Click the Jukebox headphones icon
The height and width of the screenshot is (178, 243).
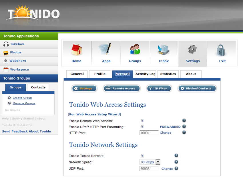pyautogui.click(x=6, y=44)
